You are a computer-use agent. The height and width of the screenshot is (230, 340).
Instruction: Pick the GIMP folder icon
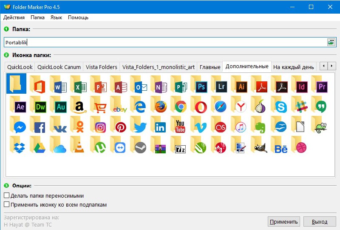point(259,145)
